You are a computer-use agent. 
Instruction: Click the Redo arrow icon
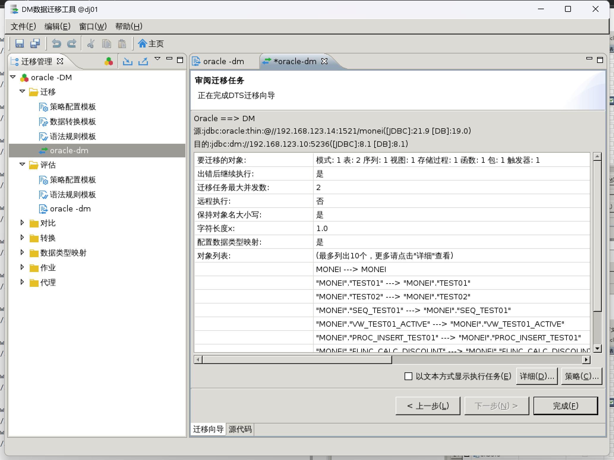(x=72, y=44)
